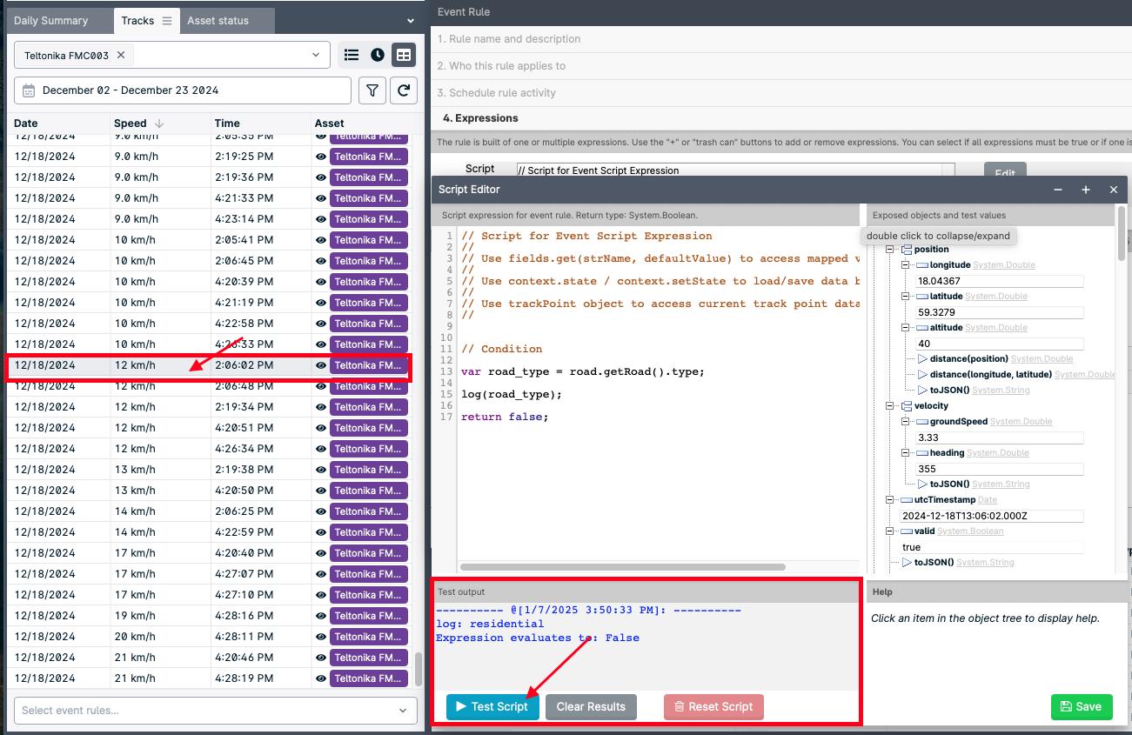Screen dimensions: 1132x735
Task: Toggle eye icon for 2:06:02 PM row
Action: (x=321, y=365)
